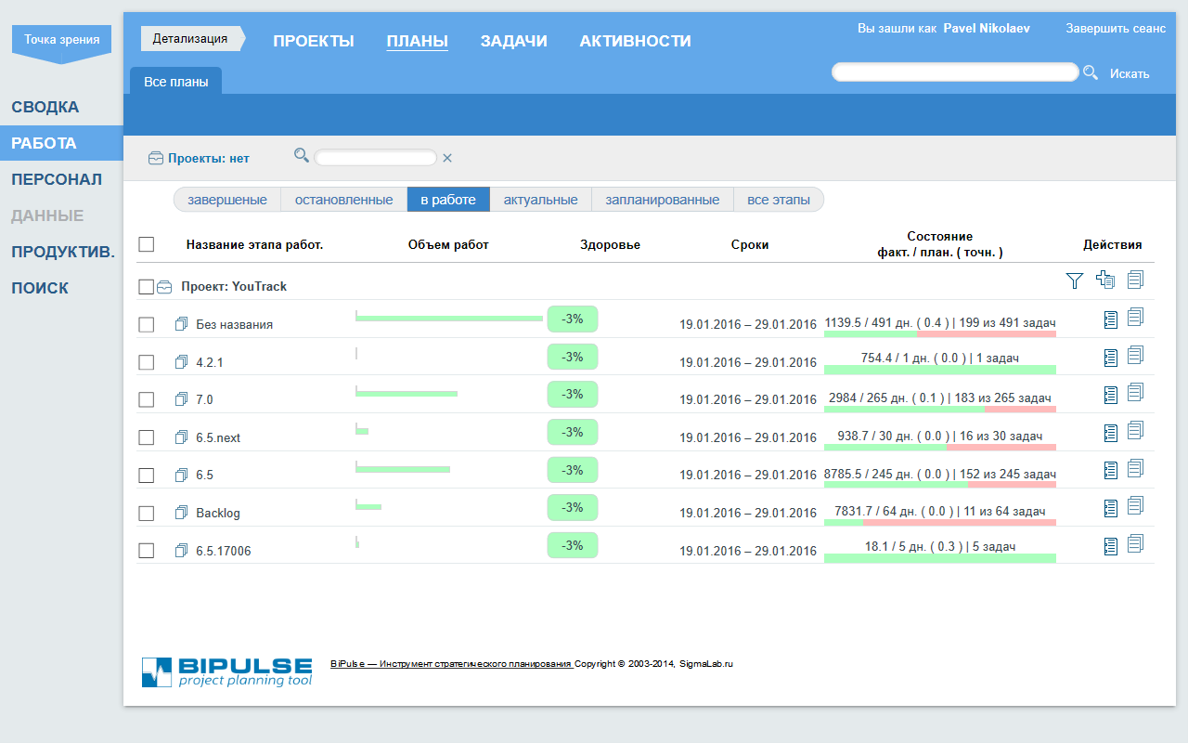
Task: Show все этапы stage filter
Action: click(x=779, y=200)
